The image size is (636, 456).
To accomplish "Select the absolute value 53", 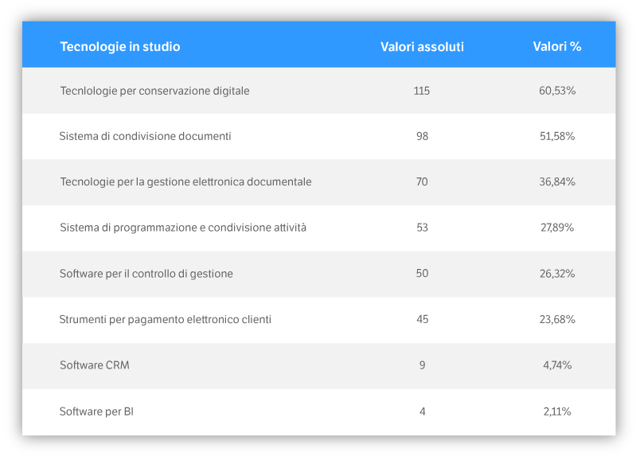I will pyautogui.click(x=422, y=228).
